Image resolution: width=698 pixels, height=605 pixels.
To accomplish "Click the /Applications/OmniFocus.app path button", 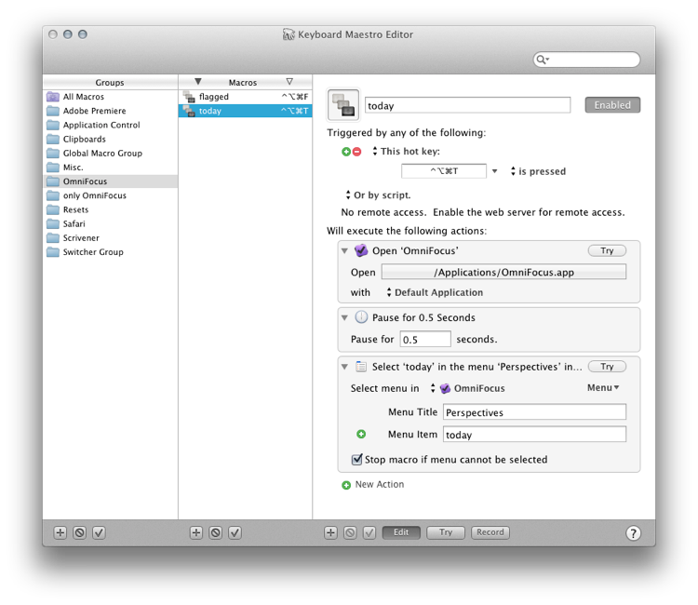I will click(x=503, y=272).
